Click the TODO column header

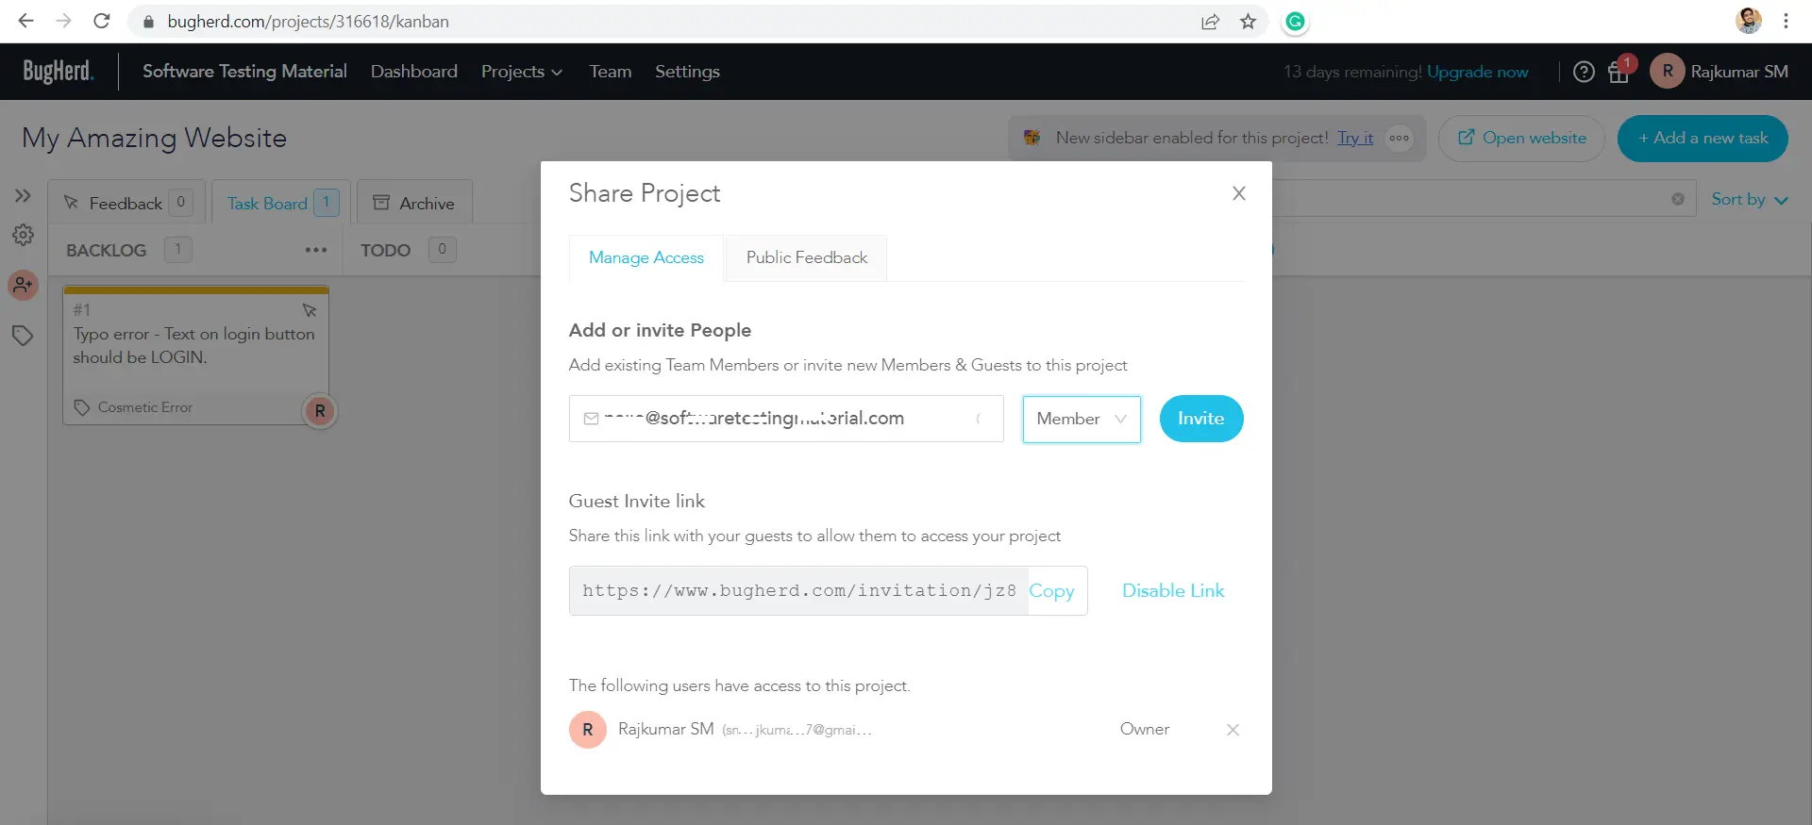pyautogui.click(x=385, y=250)
